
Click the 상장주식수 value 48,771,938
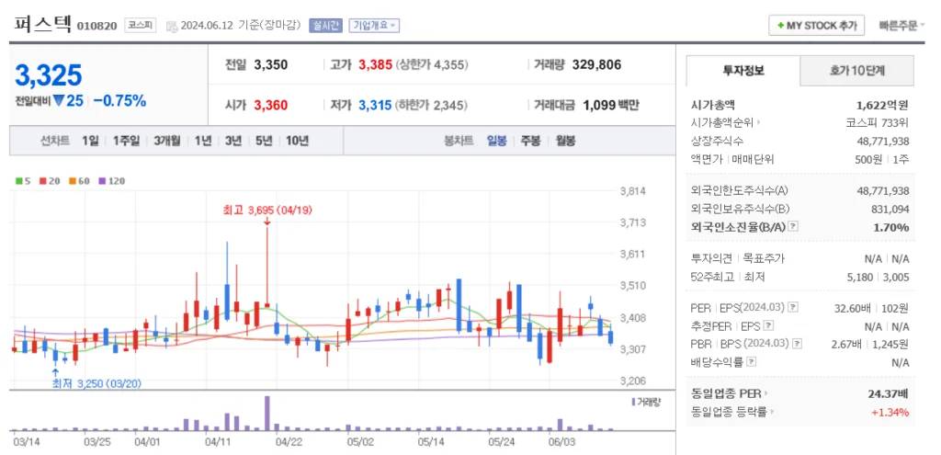point(883,141)
